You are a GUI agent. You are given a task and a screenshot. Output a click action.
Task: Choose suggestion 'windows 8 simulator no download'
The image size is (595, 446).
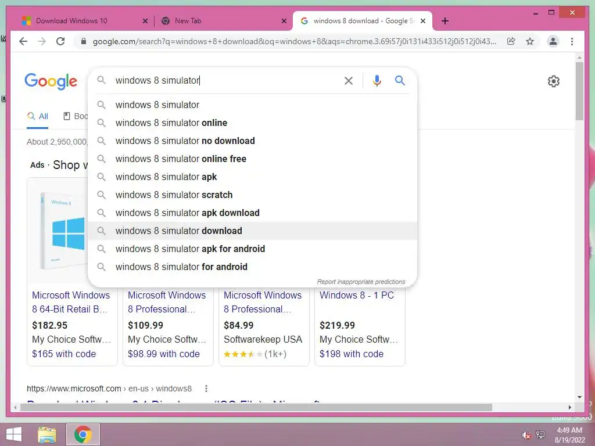pos(252,141)
